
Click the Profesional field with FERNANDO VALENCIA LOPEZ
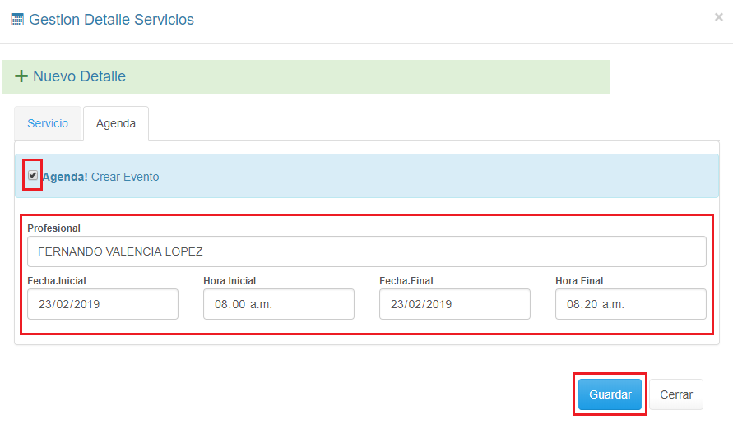[366, 251]
